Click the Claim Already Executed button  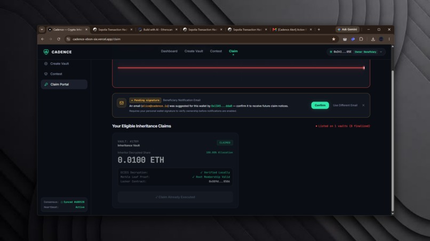(175, 197)
